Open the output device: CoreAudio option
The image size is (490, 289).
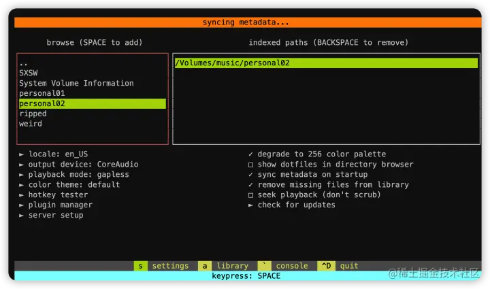point(78,164)
